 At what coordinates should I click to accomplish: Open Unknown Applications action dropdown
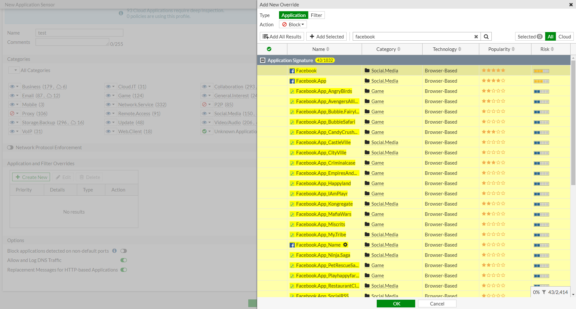(206, 131)
